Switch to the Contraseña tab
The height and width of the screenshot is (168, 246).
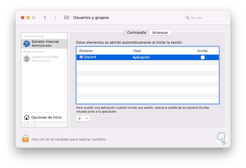point(136,32)
